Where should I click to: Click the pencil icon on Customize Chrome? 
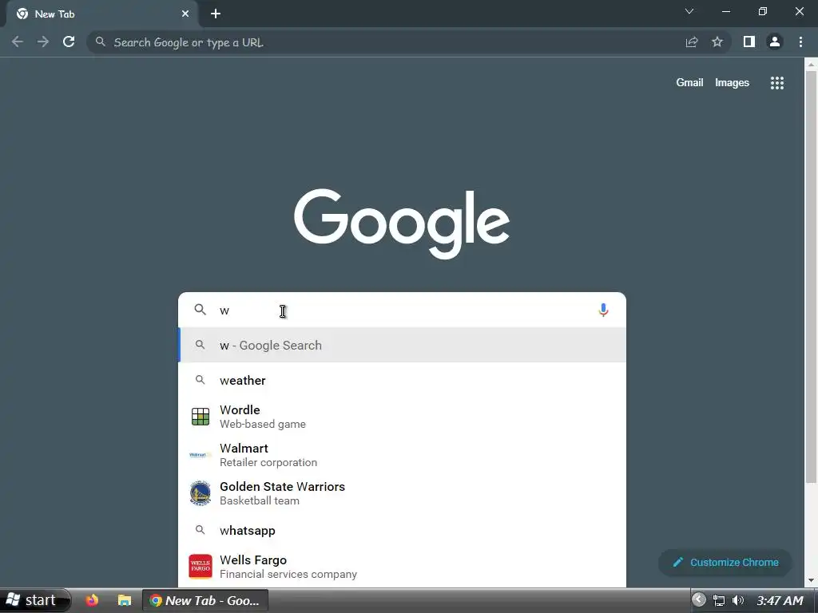(677, 562)
